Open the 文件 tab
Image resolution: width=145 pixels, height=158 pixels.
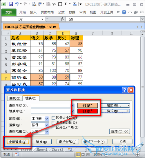9,12
